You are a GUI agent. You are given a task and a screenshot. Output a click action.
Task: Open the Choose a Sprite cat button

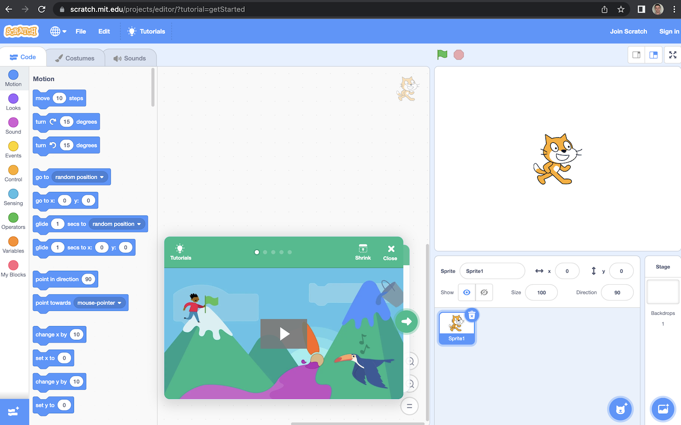pos(620,409)
